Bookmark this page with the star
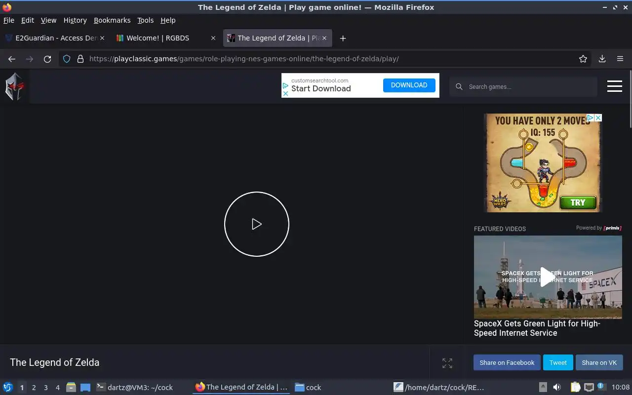This screenshot has height=395, width=632. click(583, 59)
